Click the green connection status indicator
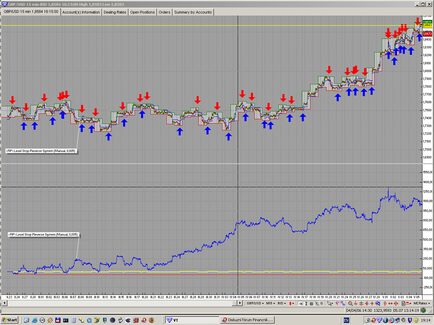Image resolution: width=434 pixels, height=325 pixels. click(423, 310)
